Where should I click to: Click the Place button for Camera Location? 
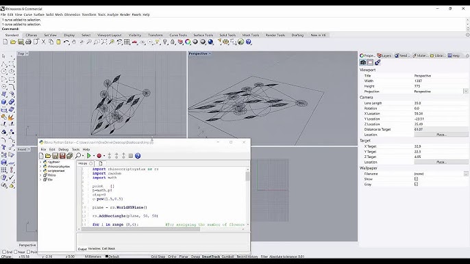pyautogui.click(x=441, y=135)
